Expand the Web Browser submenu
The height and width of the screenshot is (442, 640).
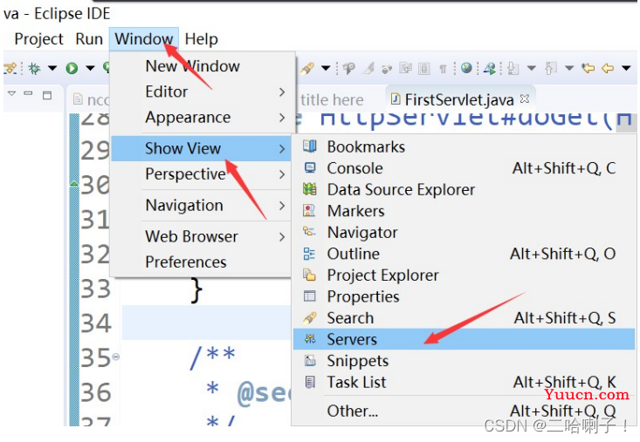coord(203,236)
